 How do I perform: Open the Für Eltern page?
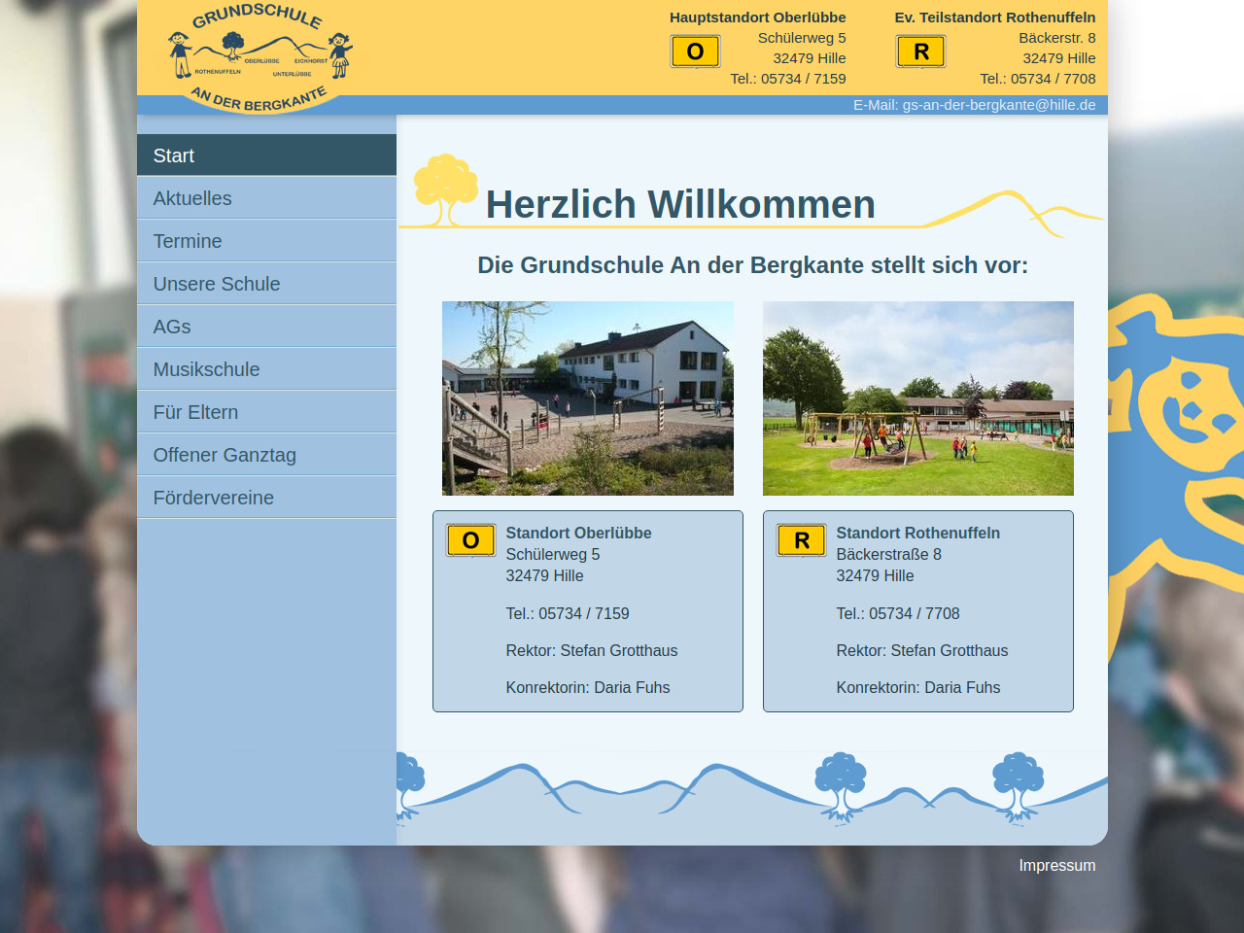tap(266, 412)
